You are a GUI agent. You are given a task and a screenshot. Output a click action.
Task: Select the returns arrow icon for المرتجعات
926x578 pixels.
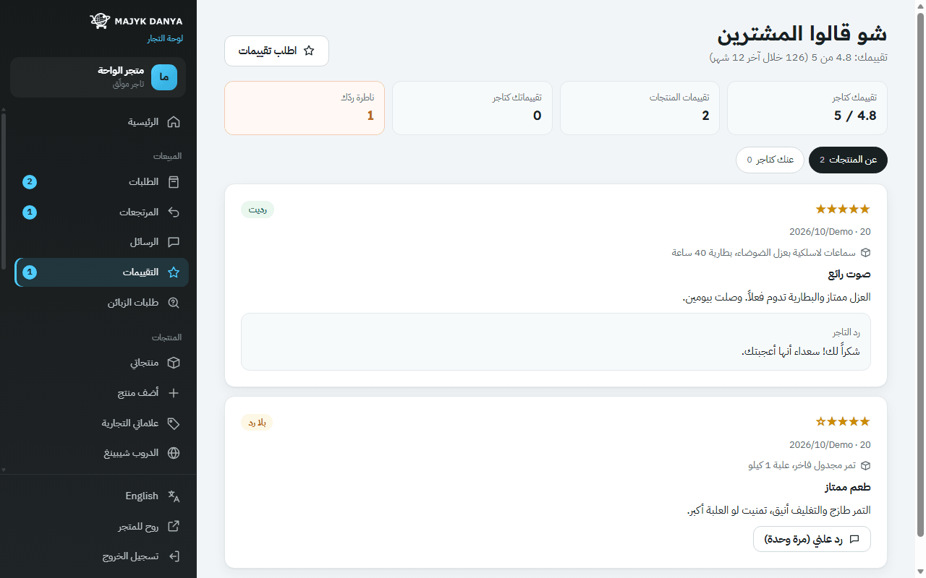(174, 212)
